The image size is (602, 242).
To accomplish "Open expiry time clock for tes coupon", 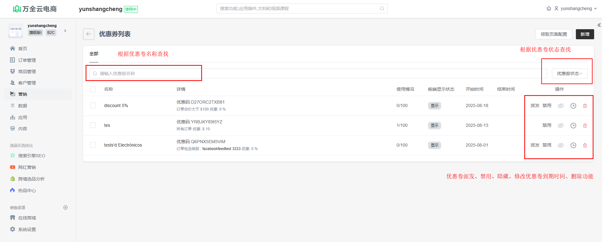I will point(573,126).
